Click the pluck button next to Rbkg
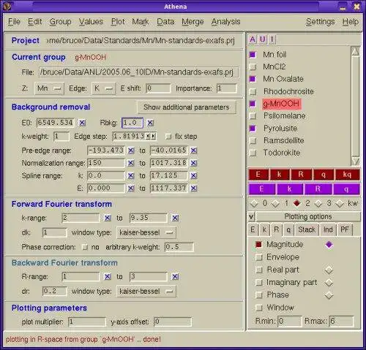The width and height of the screenshot is (366, 350). click(x=150, y=123)
